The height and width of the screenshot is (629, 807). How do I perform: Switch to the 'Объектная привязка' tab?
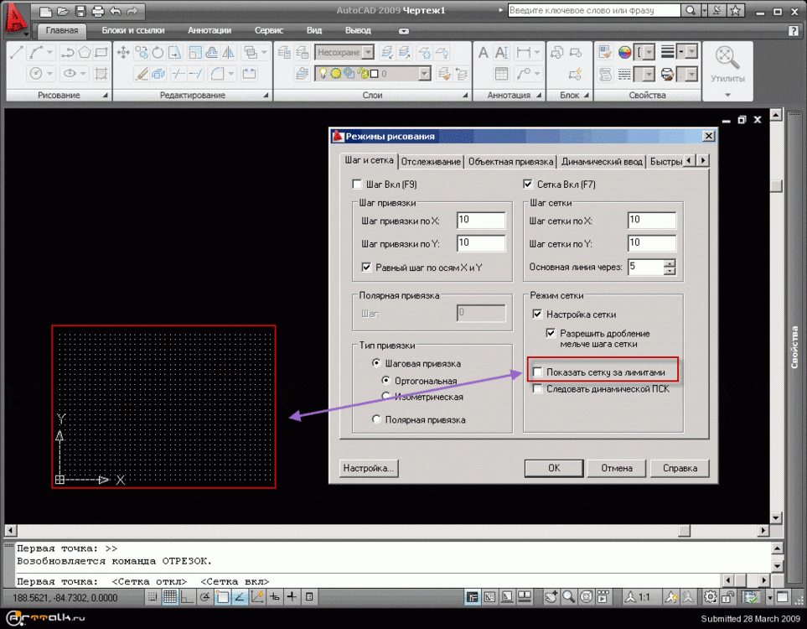coord(510,161)
